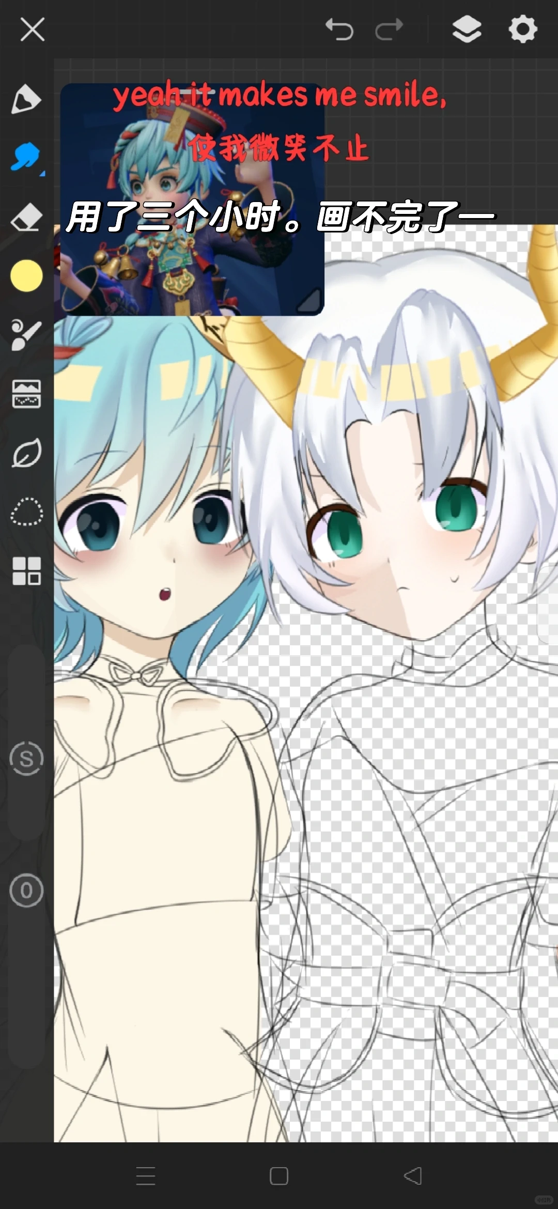The image size is (558, 1209).
Task: Open the Layers panel
Action: (467, 29)
